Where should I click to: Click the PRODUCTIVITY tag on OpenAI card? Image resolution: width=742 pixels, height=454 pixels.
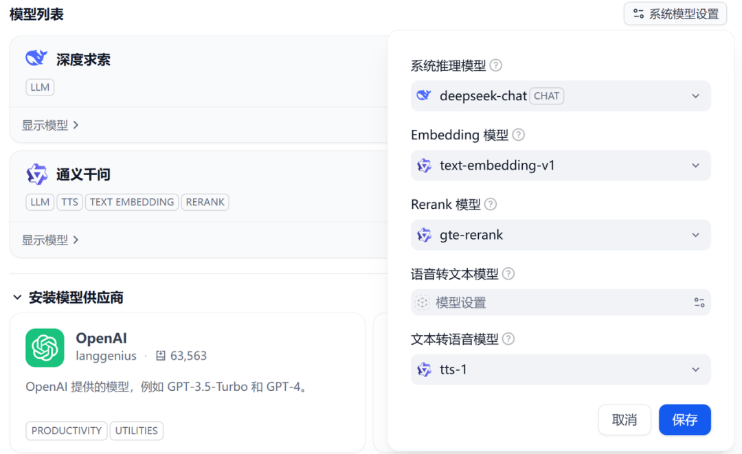(66, 431)
